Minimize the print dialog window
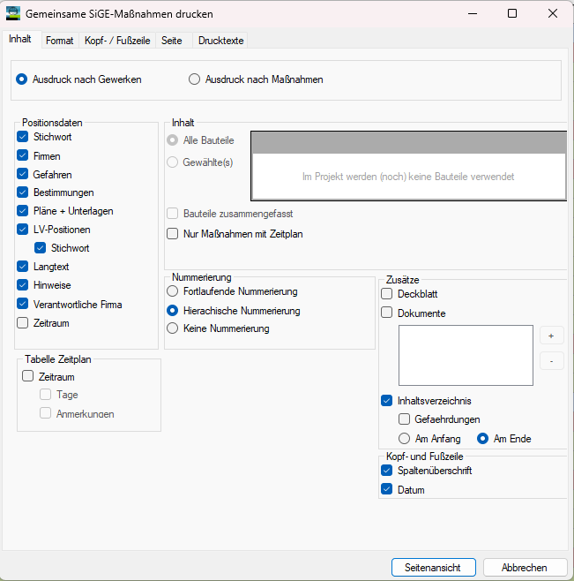 click(x=473, y=14)
